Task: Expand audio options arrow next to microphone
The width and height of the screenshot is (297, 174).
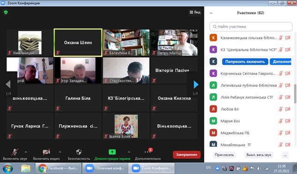Action: pyautogui.click(x=26, y=152)
